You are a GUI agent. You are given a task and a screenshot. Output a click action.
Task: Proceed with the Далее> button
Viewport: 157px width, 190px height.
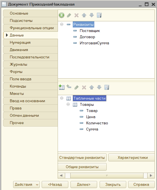(84, 185)
